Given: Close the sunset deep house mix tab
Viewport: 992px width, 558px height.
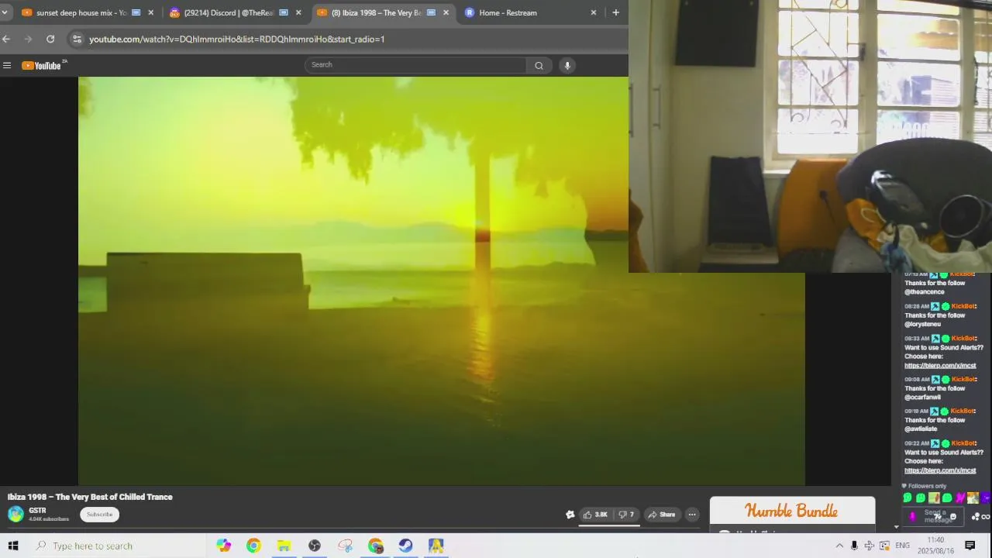Looking at the screenshot, I should pyautogui.click(x=150, y=12).
